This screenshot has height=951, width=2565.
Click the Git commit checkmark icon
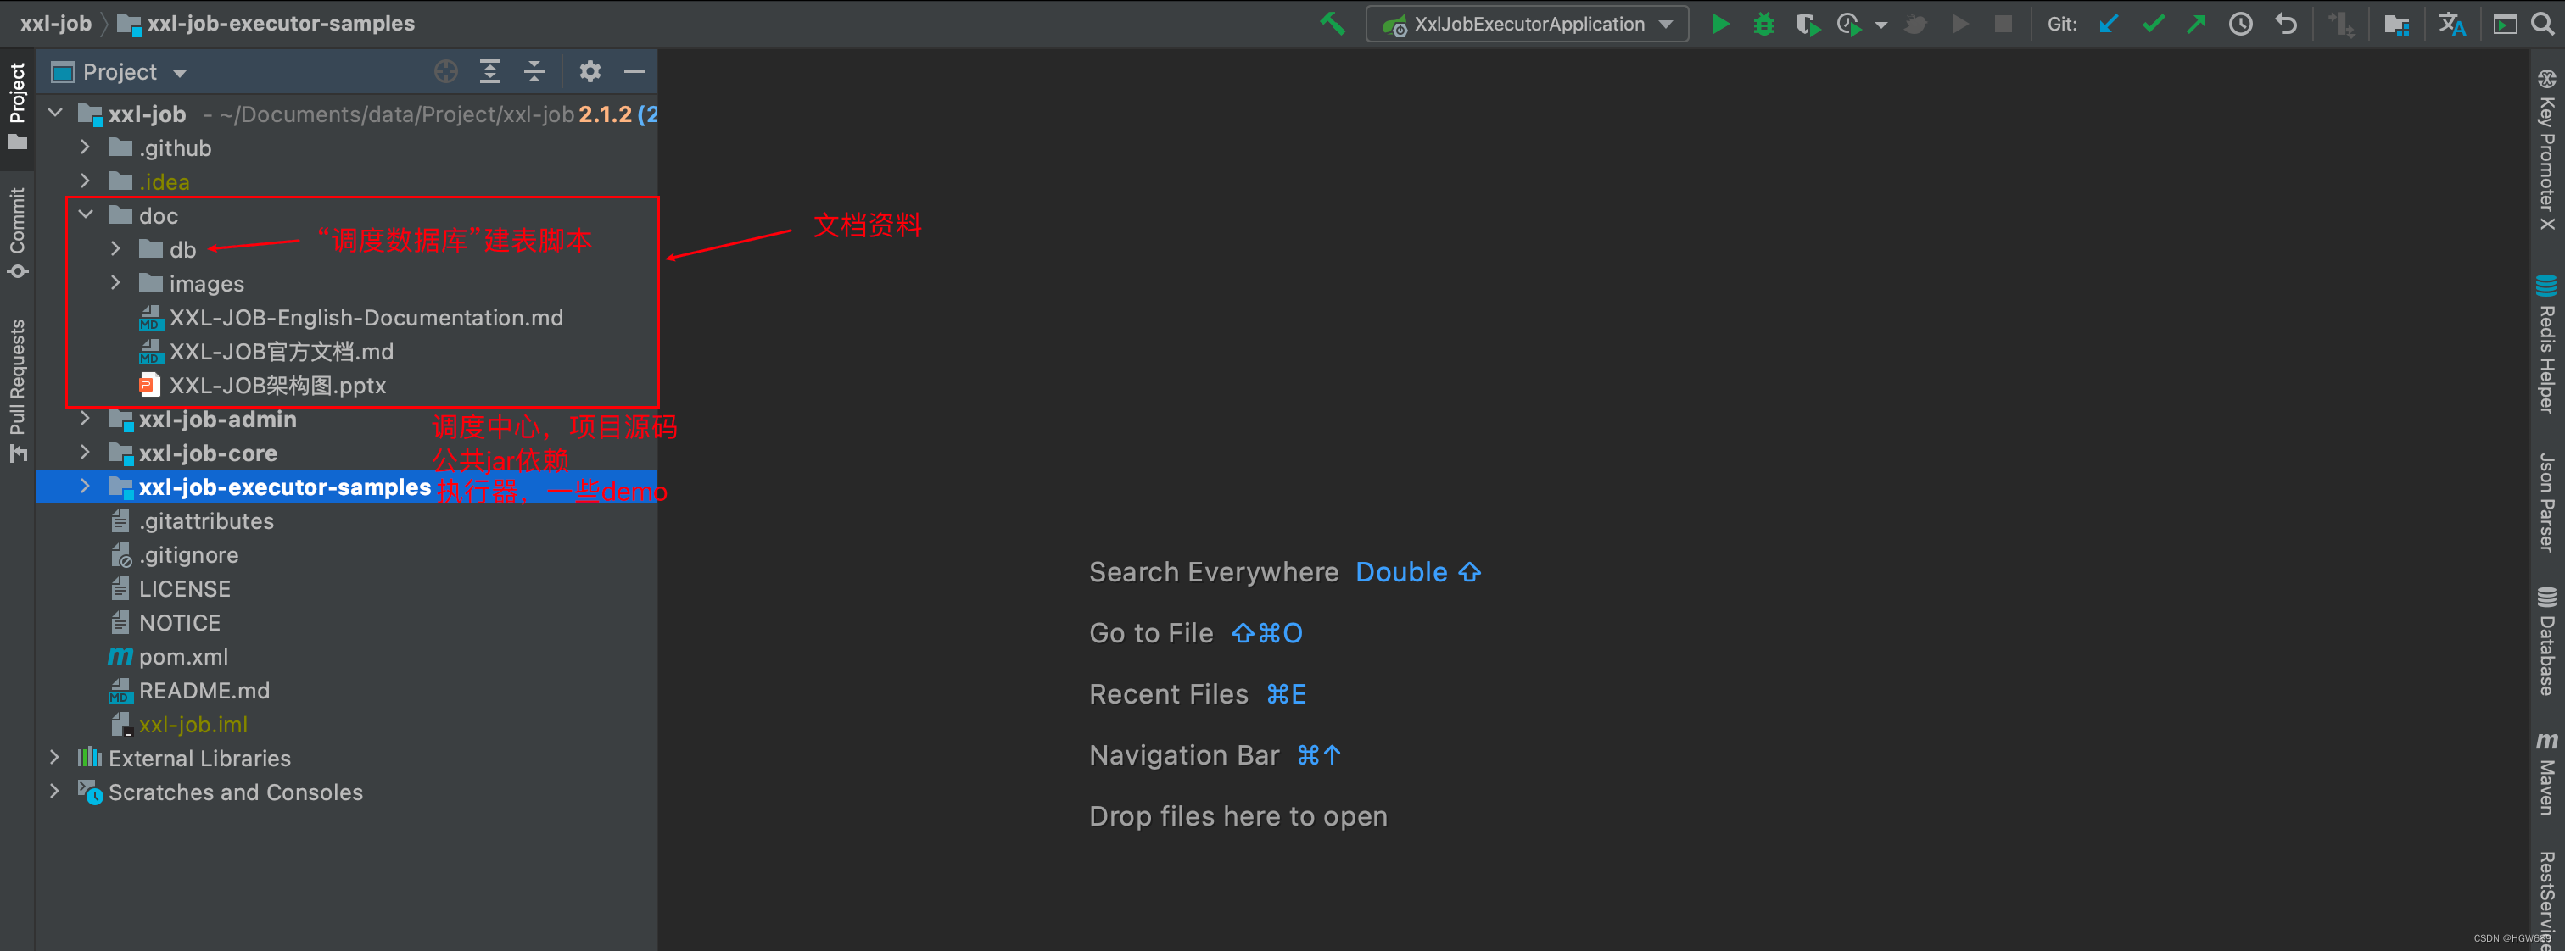click(2153, 24)
